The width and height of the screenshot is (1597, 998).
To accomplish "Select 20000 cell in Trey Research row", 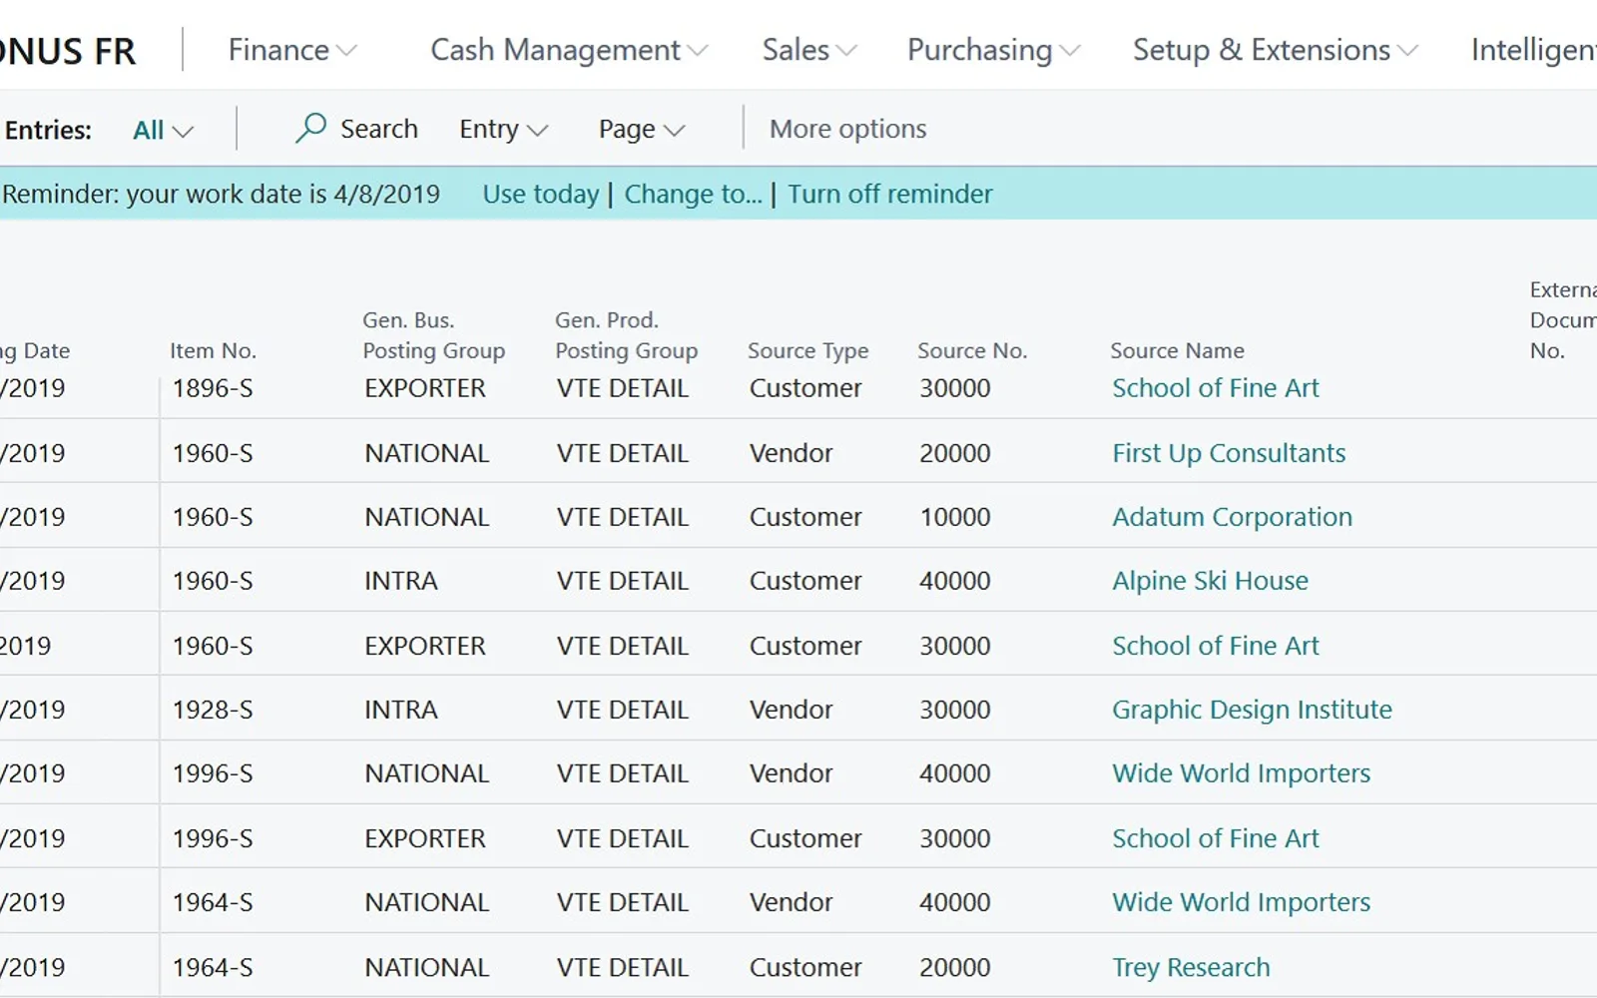I will [955, 967].
